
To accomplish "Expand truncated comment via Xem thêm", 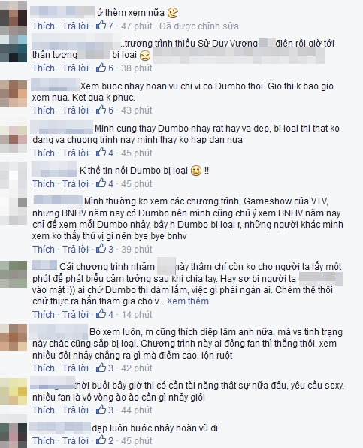I will click(x=188, y=301).
